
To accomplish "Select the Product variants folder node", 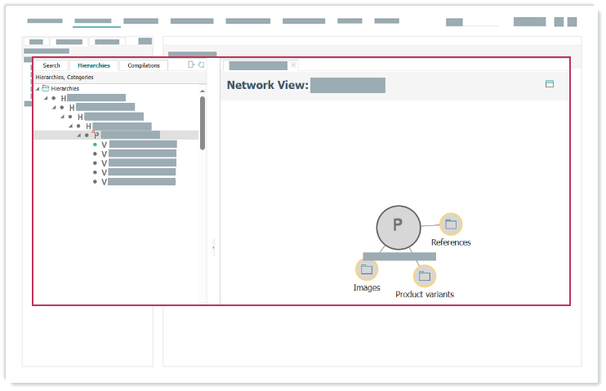I will click(424, 276).
